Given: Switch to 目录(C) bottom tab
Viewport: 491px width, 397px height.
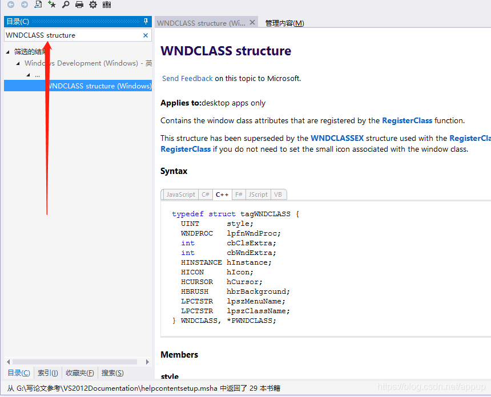Looking at the screenshot, I should pyautogui.click(x=19, y=373).
